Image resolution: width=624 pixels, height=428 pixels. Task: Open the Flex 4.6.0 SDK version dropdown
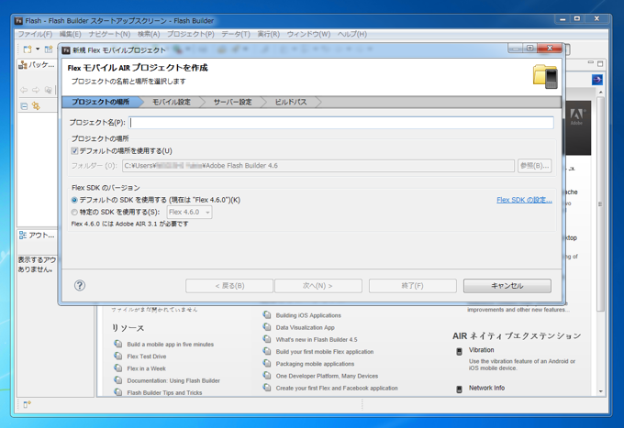click(x=189, y=213)
